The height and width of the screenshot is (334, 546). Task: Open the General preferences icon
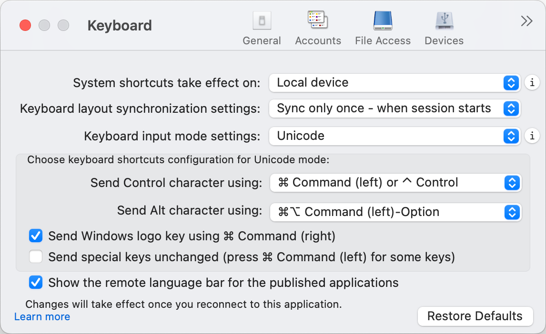[x=262, y=21]
